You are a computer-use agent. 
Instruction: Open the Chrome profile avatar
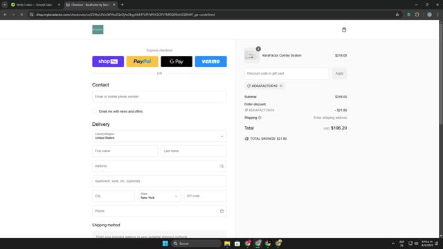[x=429, y=15]
